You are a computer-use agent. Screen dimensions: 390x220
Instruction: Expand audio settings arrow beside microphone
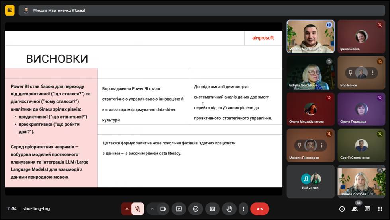(x=127, y=209)
